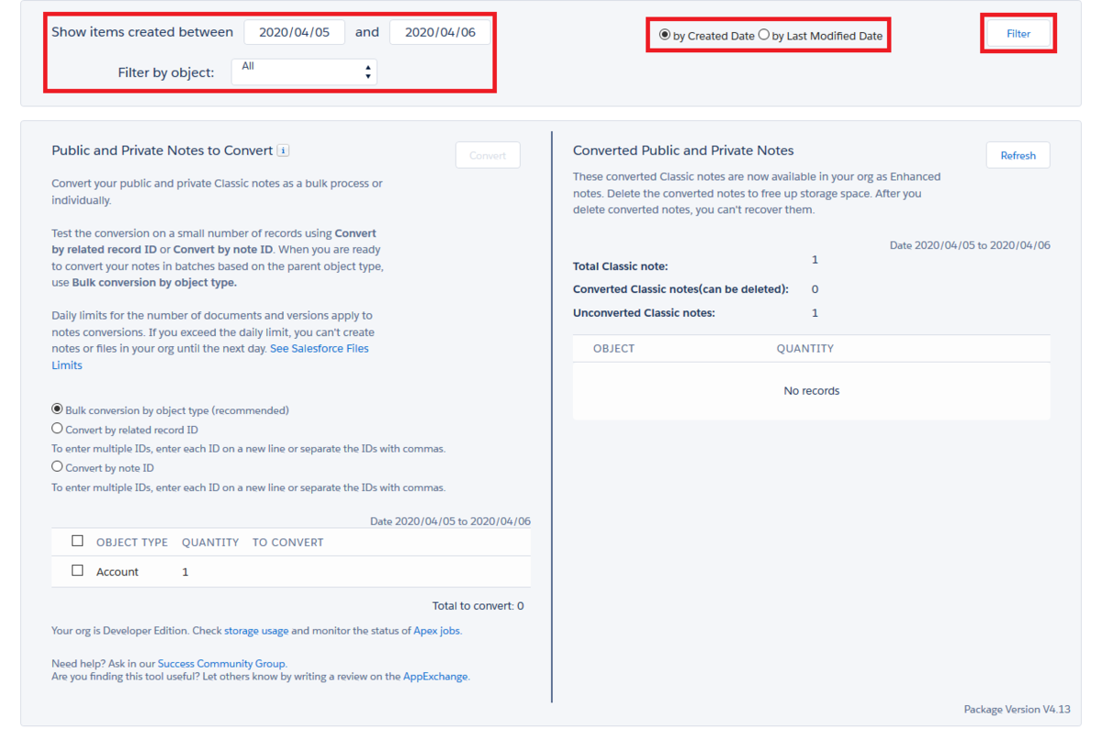The image size is (1102, 740).
Task: Click Package Version V4.13 text
Action: [x=1018, y=710]
